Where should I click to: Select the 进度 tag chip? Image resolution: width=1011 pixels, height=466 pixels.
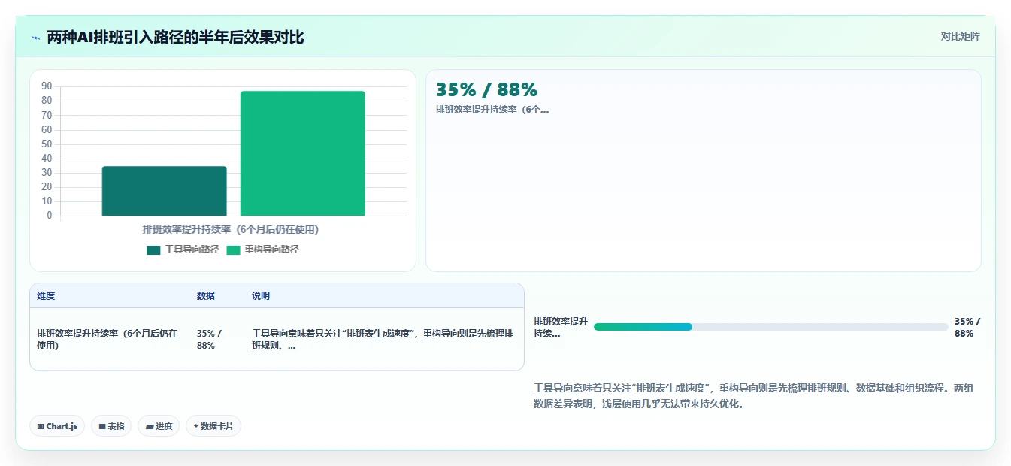tap(159, 426)
